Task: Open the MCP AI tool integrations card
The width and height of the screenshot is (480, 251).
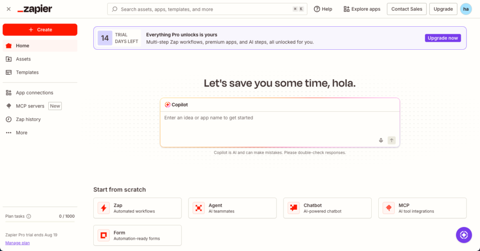Action: pos(422,208)
